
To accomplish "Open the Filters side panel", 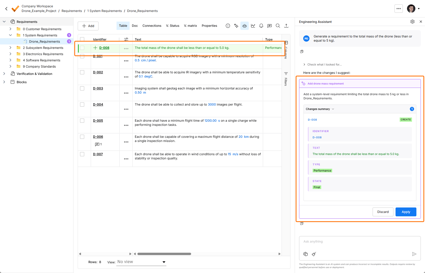I will 286,79.
